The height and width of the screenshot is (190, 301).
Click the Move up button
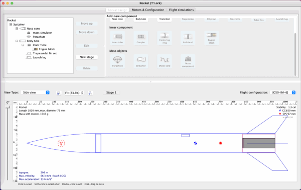(x=87, y=24)
